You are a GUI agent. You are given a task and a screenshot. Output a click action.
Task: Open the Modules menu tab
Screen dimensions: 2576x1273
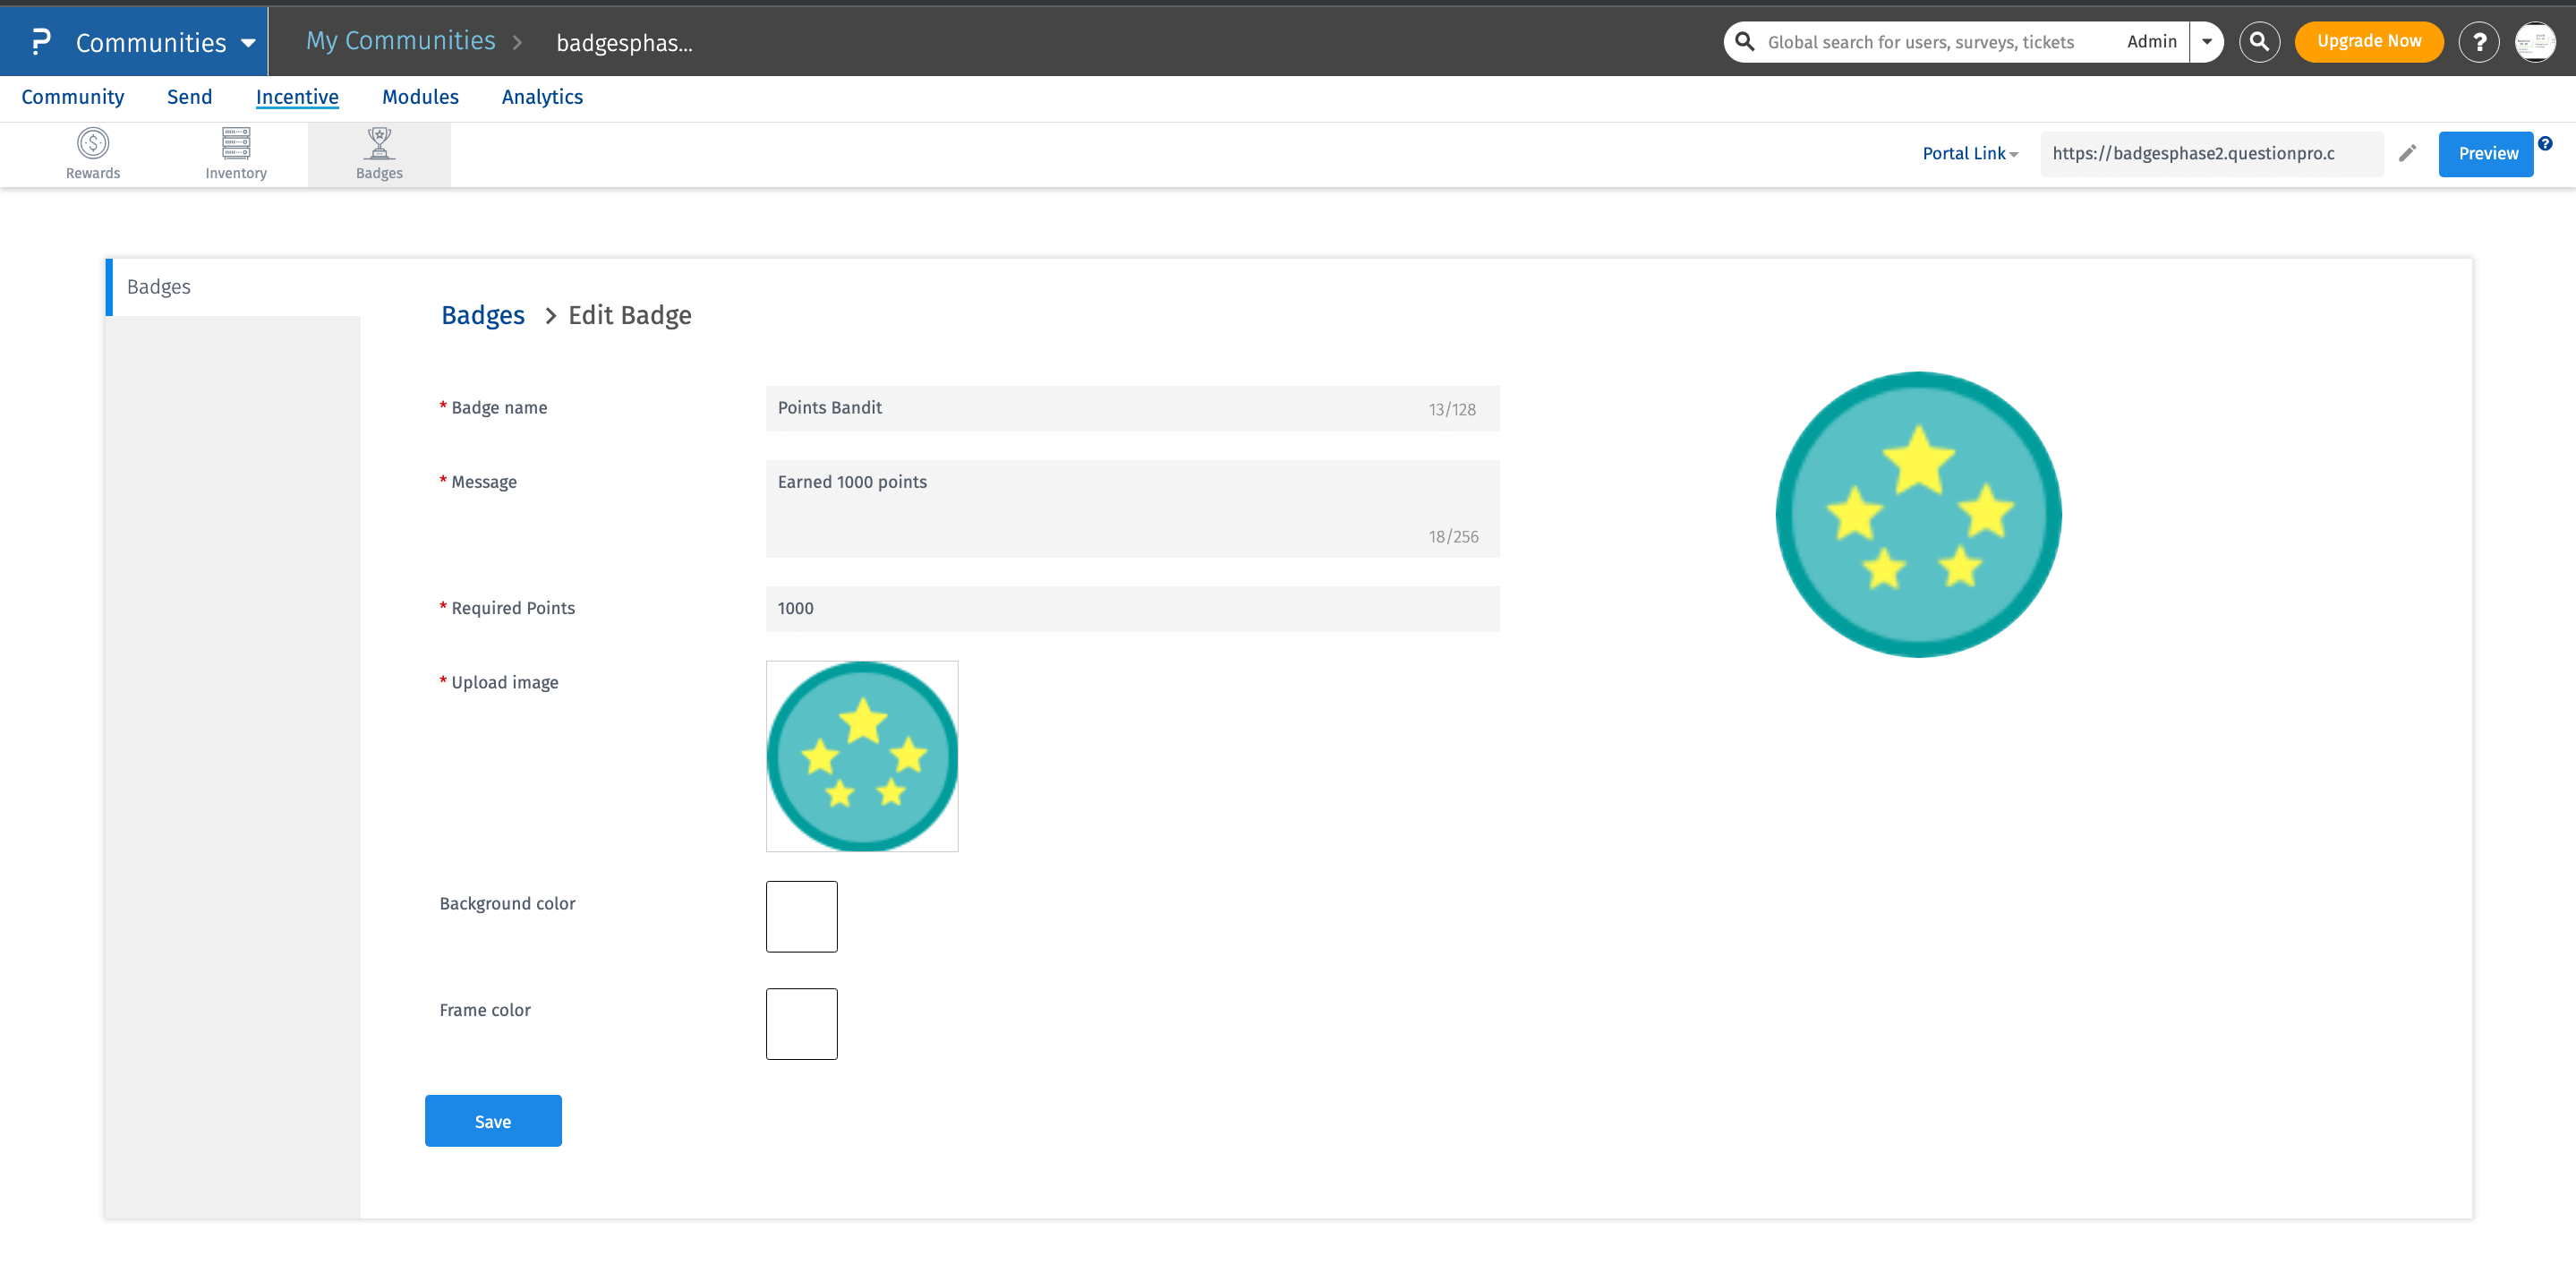[x=420, y=97]
